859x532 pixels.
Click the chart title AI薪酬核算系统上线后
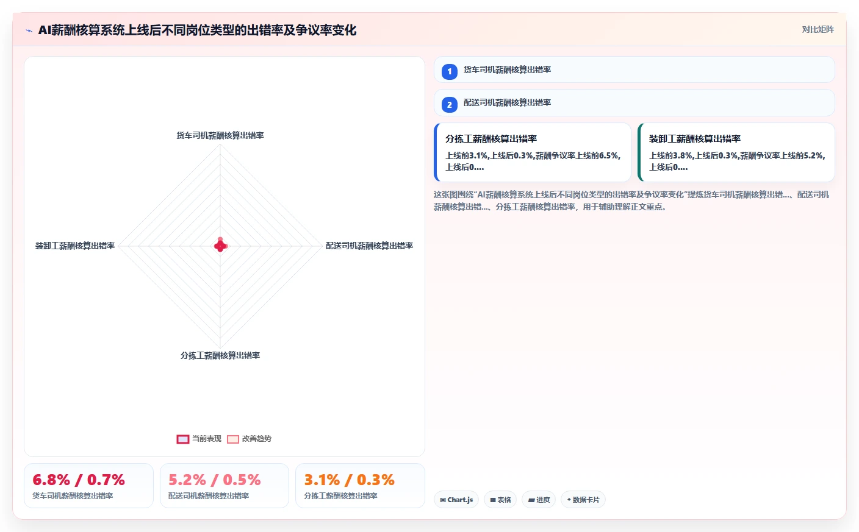coord(197,30)
